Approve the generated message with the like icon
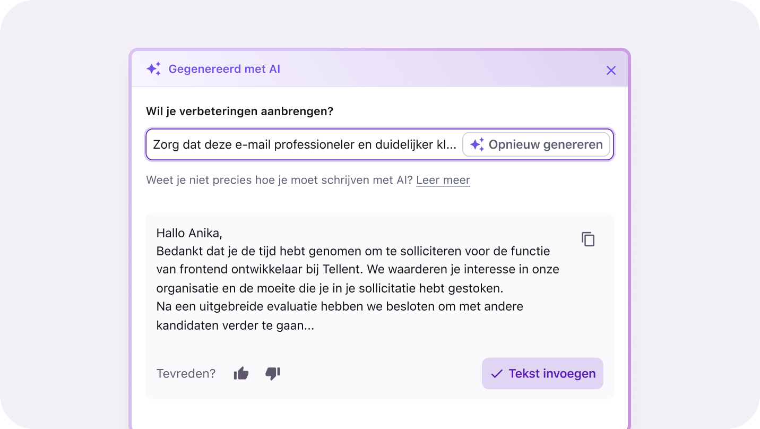The height and width of the screenshot is (429, 760). pos(241,373)
